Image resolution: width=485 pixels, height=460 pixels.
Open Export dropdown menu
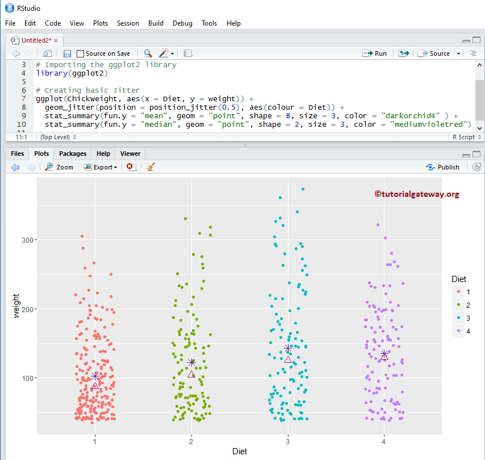click(101, 167)
